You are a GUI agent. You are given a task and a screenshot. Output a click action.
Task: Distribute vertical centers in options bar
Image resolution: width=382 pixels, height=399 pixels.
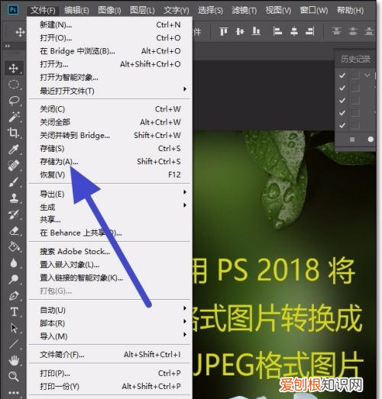pos(353,31)
